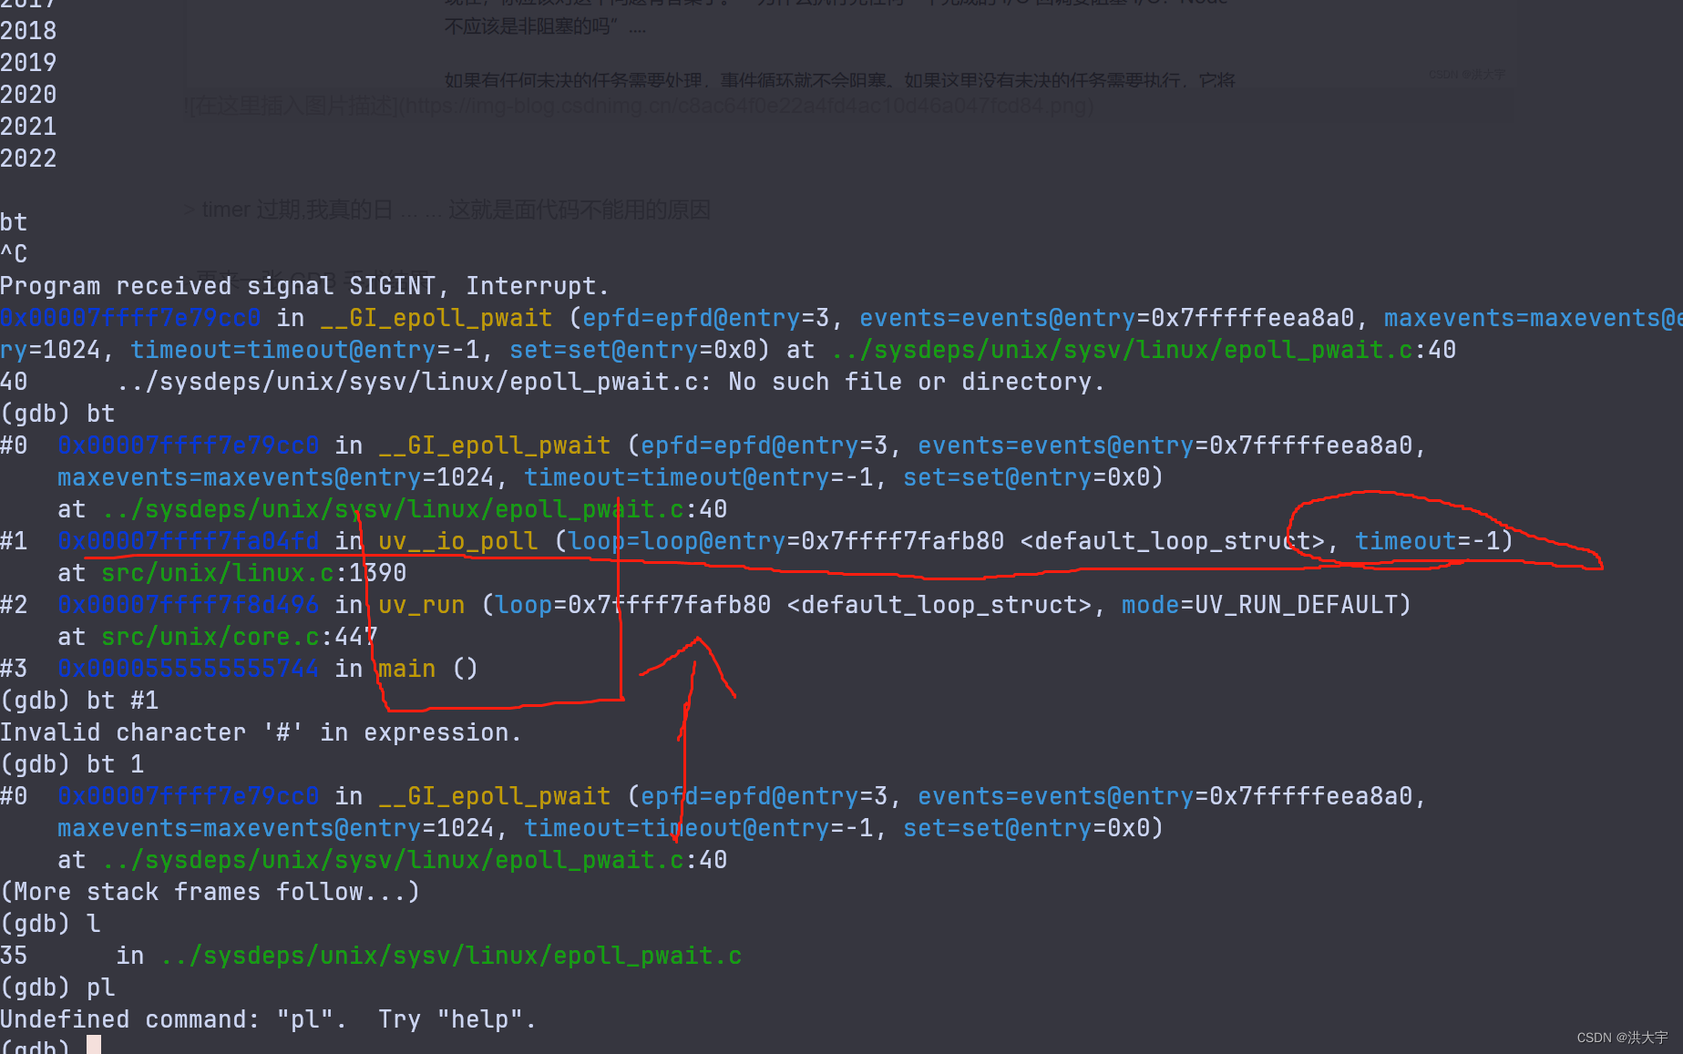Viewport: 1683px width, 1054px height.
Task: Click 'src/unix/linux.c:1390' source location
Action: tap(254, 573)
